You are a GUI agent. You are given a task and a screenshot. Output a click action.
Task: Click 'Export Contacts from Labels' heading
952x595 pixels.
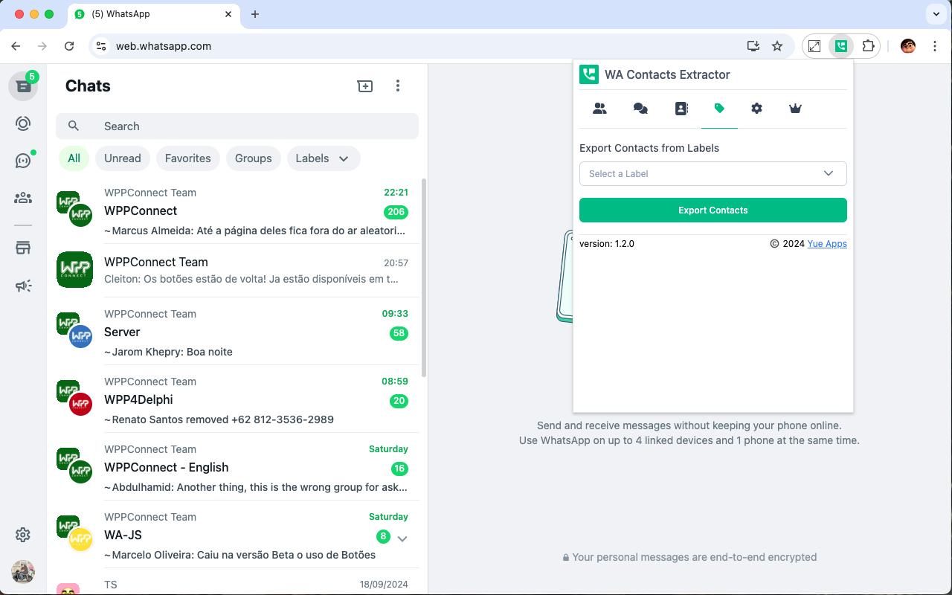click(x=649, y=148)
